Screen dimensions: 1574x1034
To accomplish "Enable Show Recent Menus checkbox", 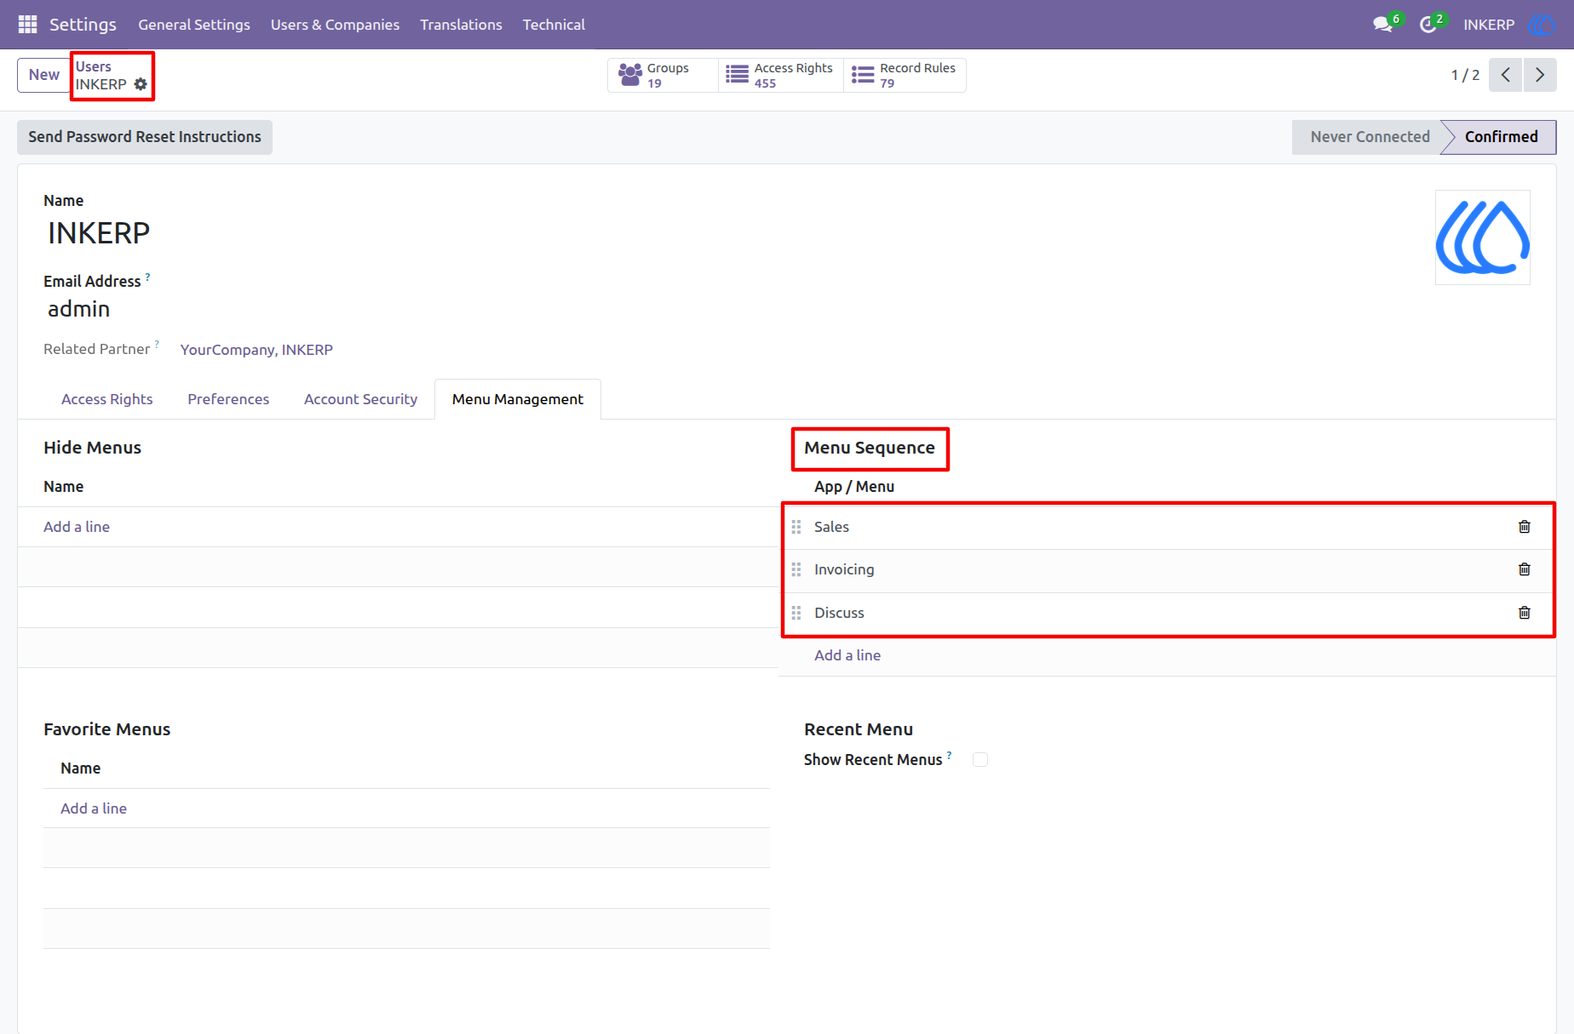I will tap(980, 760).
